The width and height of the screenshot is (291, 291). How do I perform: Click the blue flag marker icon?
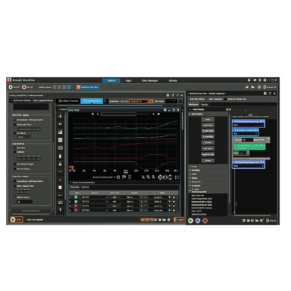[123, 177]
